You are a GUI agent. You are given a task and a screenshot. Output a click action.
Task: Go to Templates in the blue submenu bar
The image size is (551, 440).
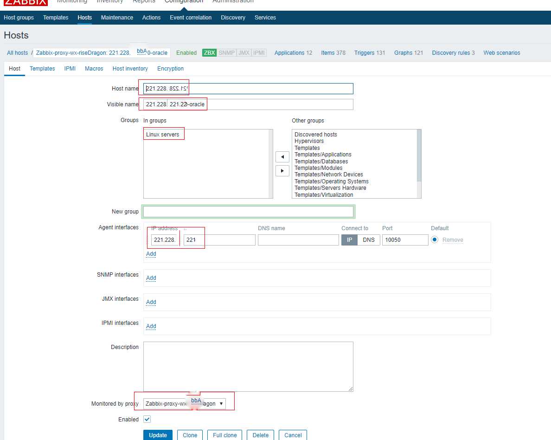tap(56, 18)
